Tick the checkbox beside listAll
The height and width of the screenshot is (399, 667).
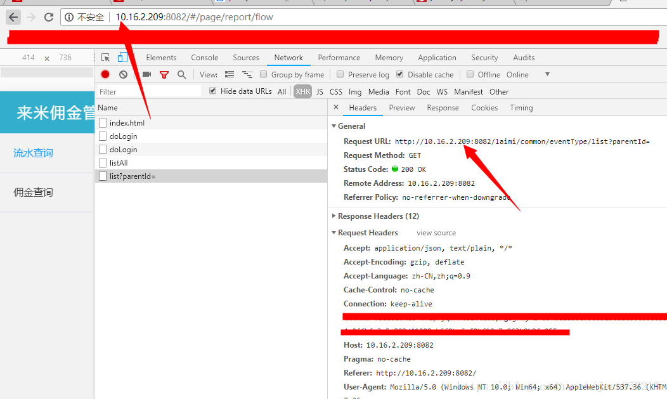[x=103, y=163]
